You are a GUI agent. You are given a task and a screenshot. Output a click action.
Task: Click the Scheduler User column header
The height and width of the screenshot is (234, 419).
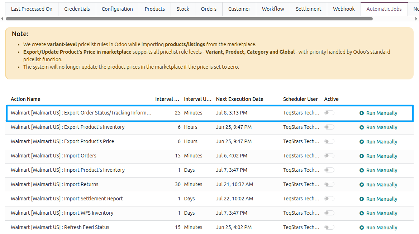(x=300, y=99)
